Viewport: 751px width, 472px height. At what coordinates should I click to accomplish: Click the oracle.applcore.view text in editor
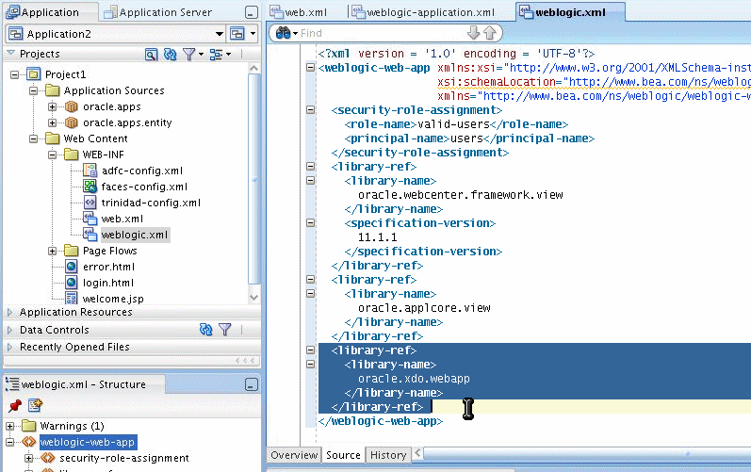tap(424, 308)
